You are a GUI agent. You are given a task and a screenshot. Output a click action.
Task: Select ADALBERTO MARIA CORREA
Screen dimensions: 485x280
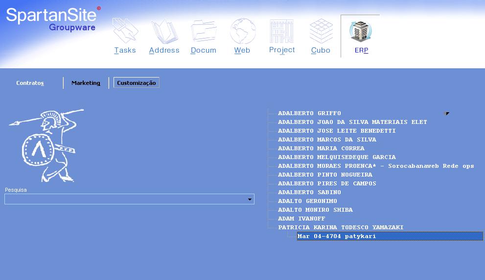[321, 148]
